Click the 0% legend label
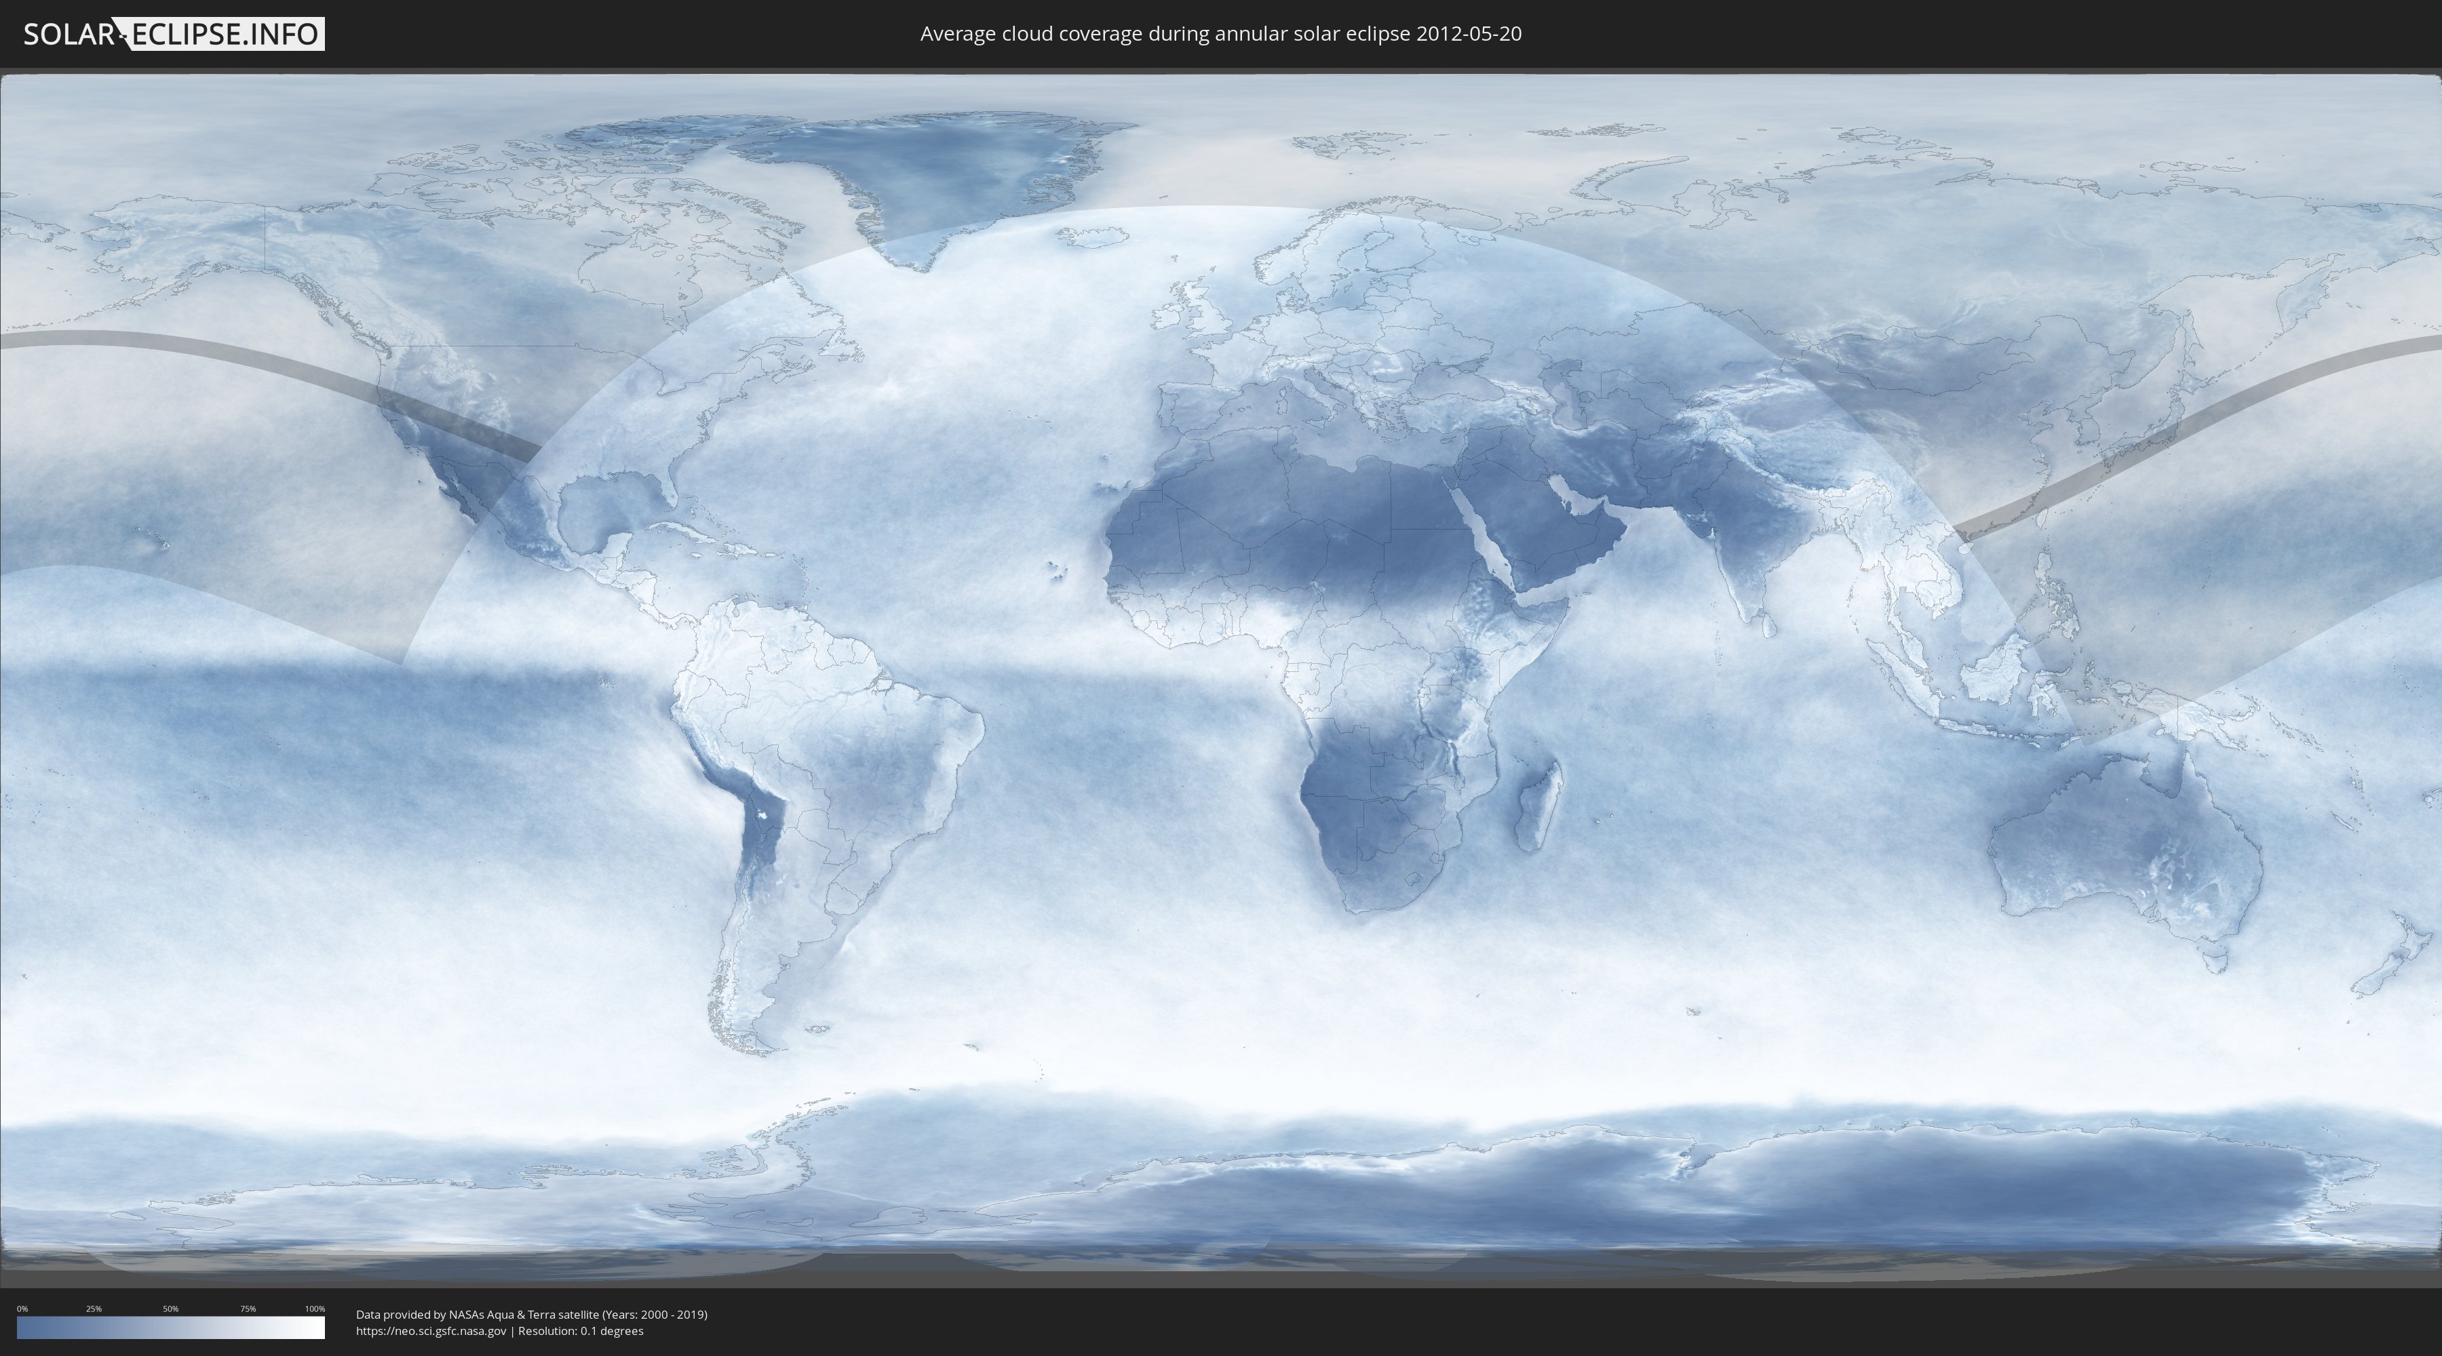Image resolution: width=2442 pixels, height=1356 pixels. pyautogui.click(x=22, y=1309)
